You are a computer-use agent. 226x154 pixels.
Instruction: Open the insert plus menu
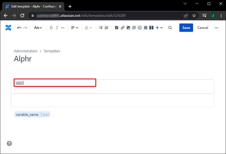click(159, 28)
